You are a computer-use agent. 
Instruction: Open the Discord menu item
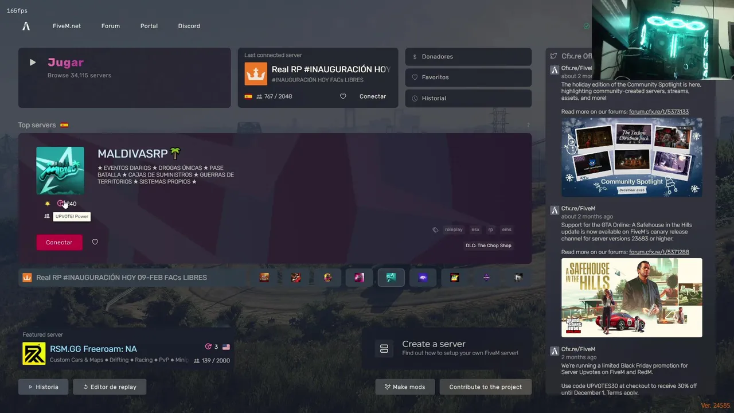pyautogui.click(x=189, y=26)
